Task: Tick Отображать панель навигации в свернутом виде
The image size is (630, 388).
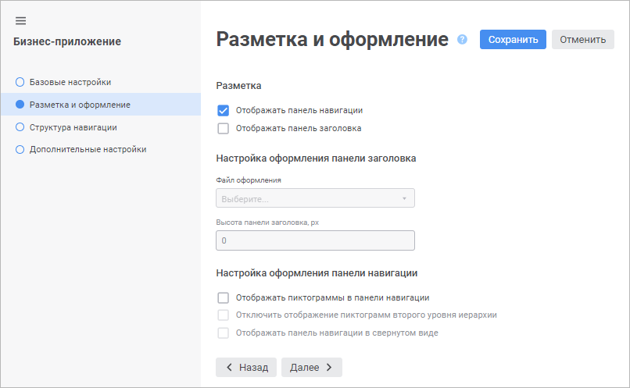Action: [x=223, y=333]
